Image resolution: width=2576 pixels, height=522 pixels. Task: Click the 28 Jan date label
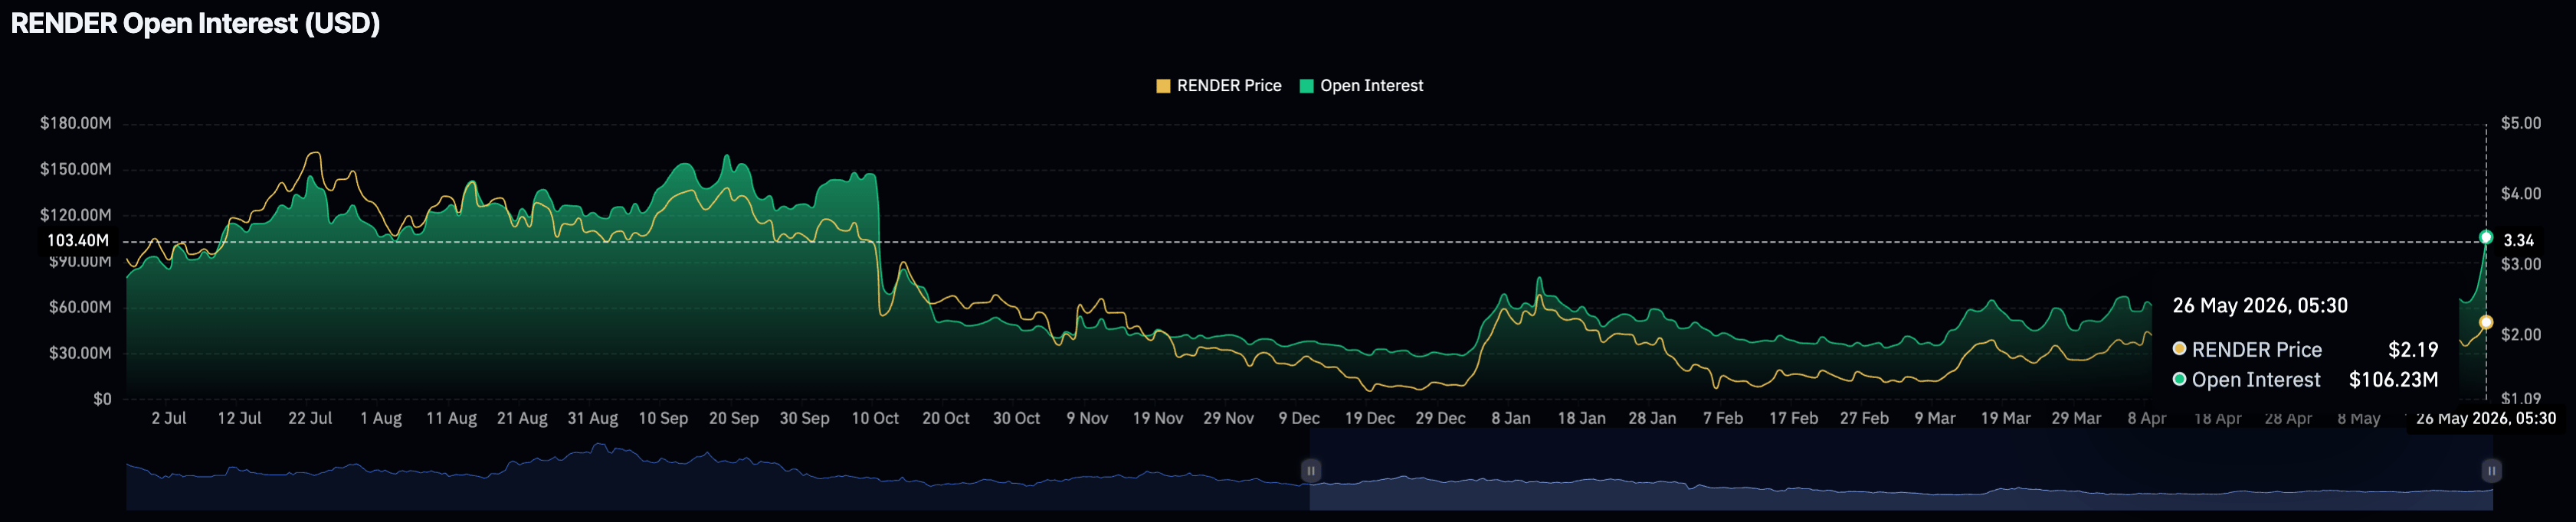(1652, 418)
